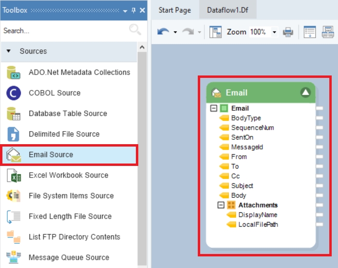Select Email Source in the toolbox
This screenshot has height=268, width=338.
click(x=69, y=155)
